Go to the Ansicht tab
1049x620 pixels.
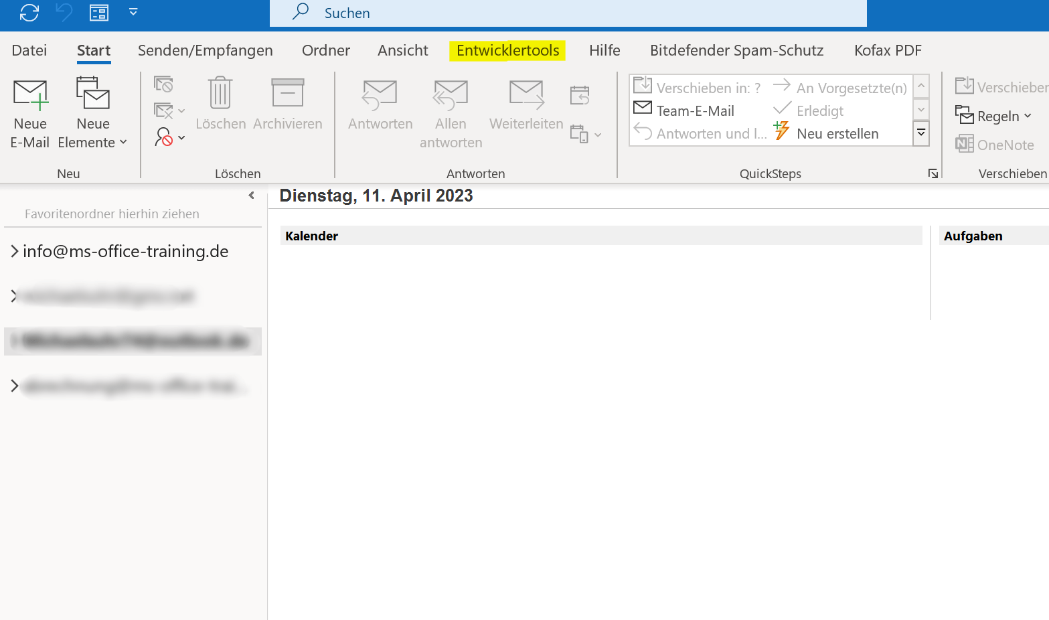[x=403, y=50]
